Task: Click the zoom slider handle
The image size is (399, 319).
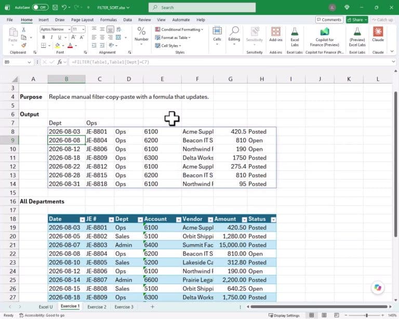Action: click(x=367, y=315)
